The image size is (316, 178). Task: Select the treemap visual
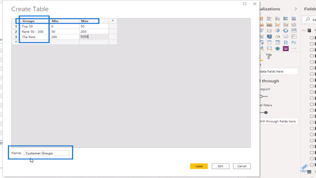tap(294, 31)
